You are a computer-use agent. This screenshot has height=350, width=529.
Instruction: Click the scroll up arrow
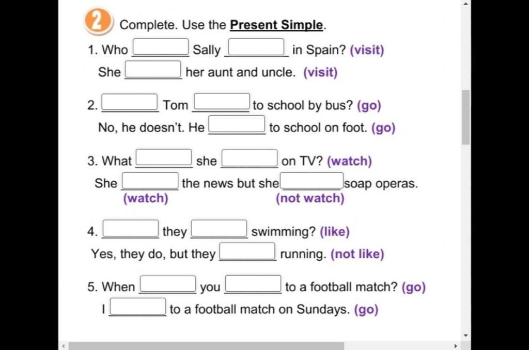pyautogui.click(x=466, y=4)
